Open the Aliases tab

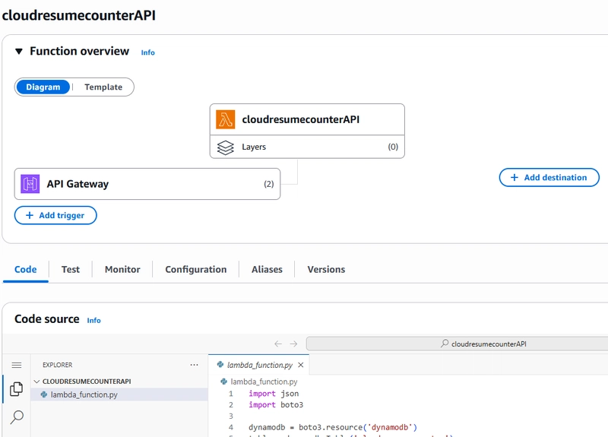(267, 269)
